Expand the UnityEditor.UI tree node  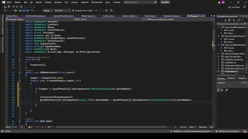point(219,63)
